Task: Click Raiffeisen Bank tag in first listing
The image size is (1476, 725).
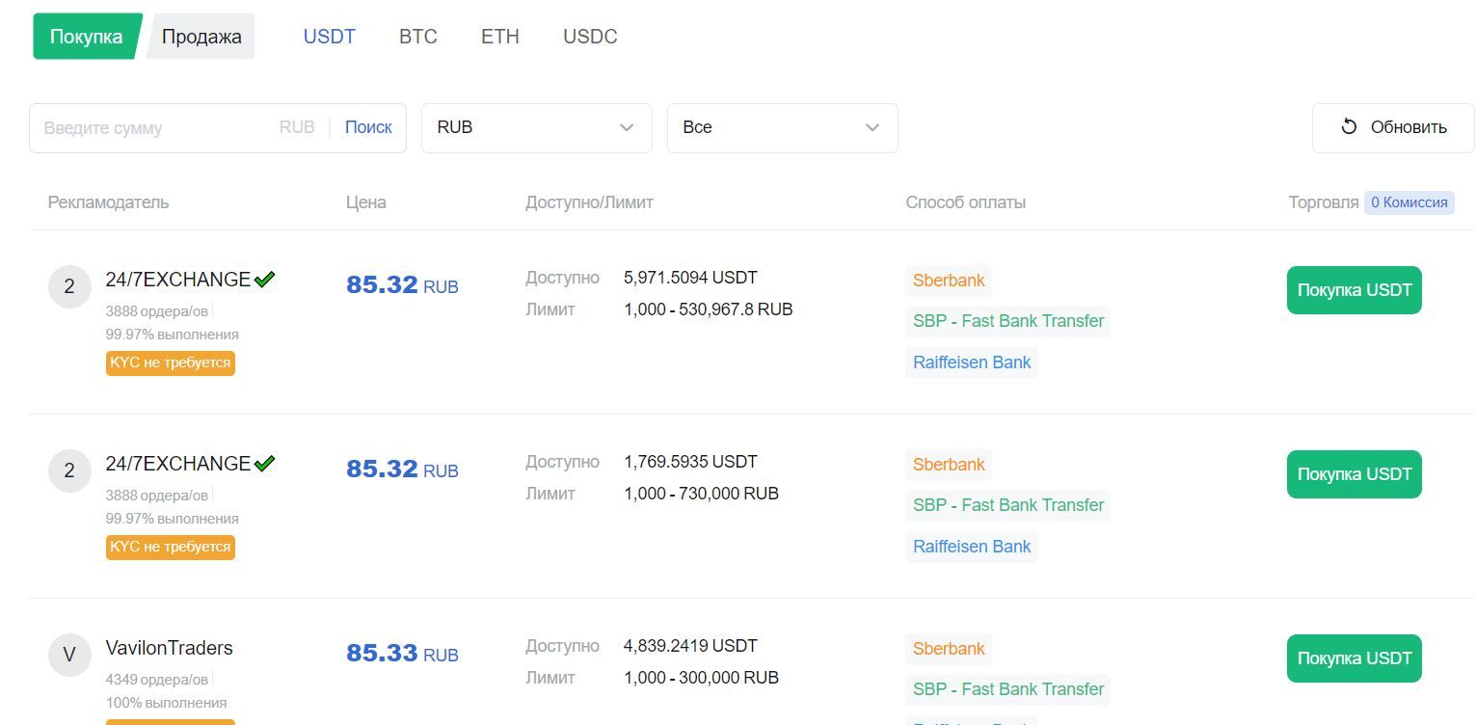Action: 972,362
